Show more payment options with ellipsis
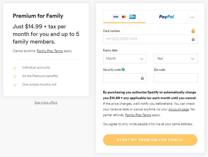208x157 pixels. click(x=192, y=17)
